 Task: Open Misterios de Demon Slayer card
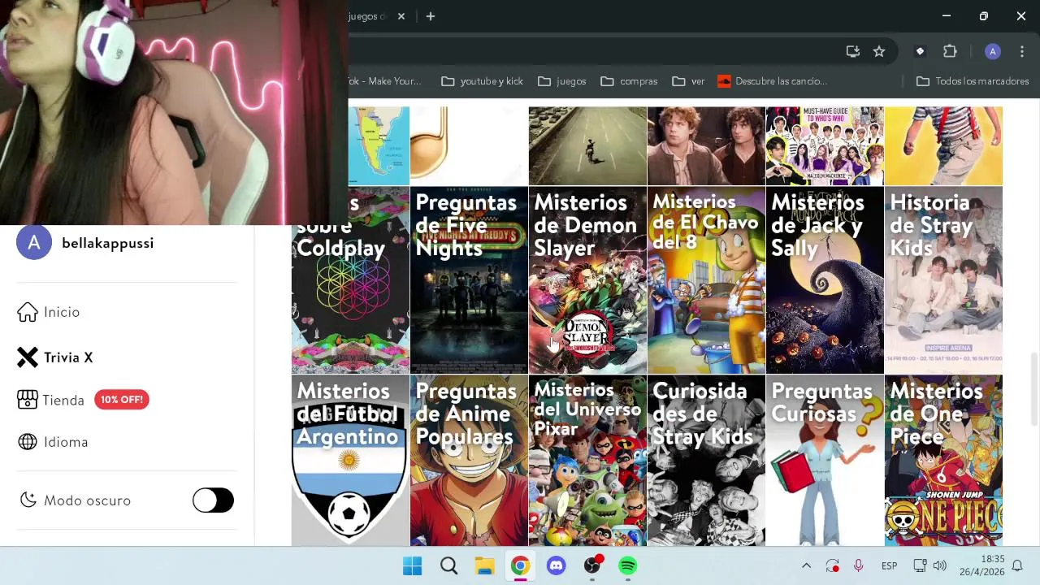pos(587,280)
